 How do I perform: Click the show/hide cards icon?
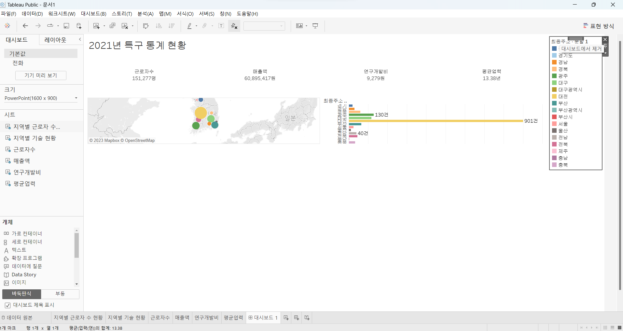coord(299,26)
